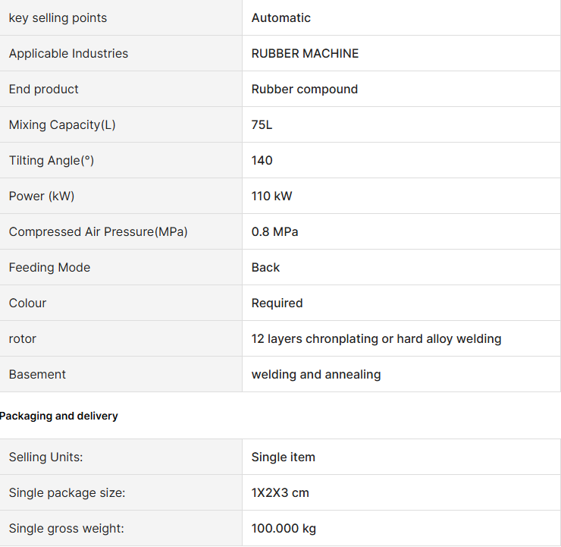Click the 'key selling points' label cell

pyautogui.click(x=121, y=17)
